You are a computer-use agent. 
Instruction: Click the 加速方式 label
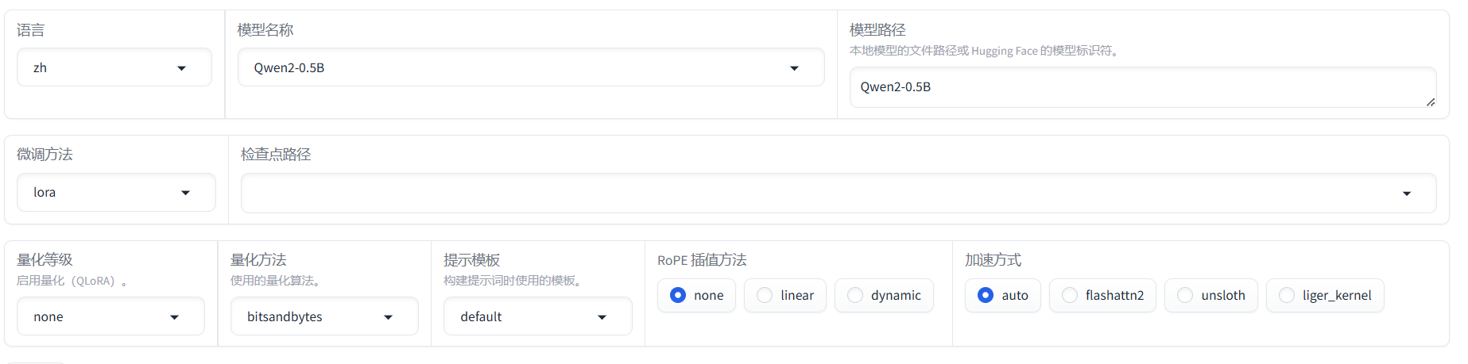pyautogui.click(x=993, y=260)
